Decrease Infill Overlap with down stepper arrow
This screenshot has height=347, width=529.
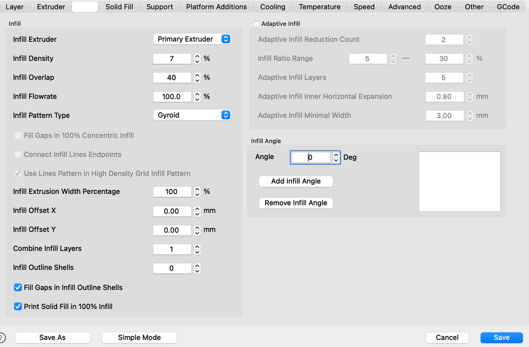pyautogui.click(x=197, y=80)
